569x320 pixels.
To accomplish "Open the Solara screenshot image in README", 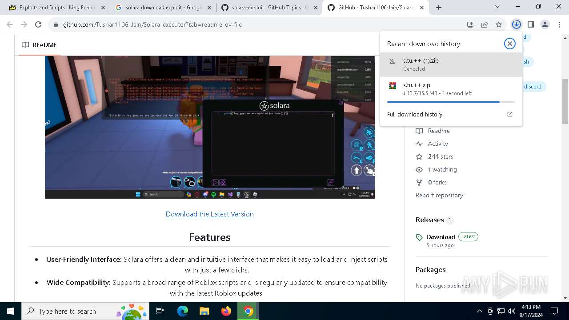I will (x=209, y=127).
